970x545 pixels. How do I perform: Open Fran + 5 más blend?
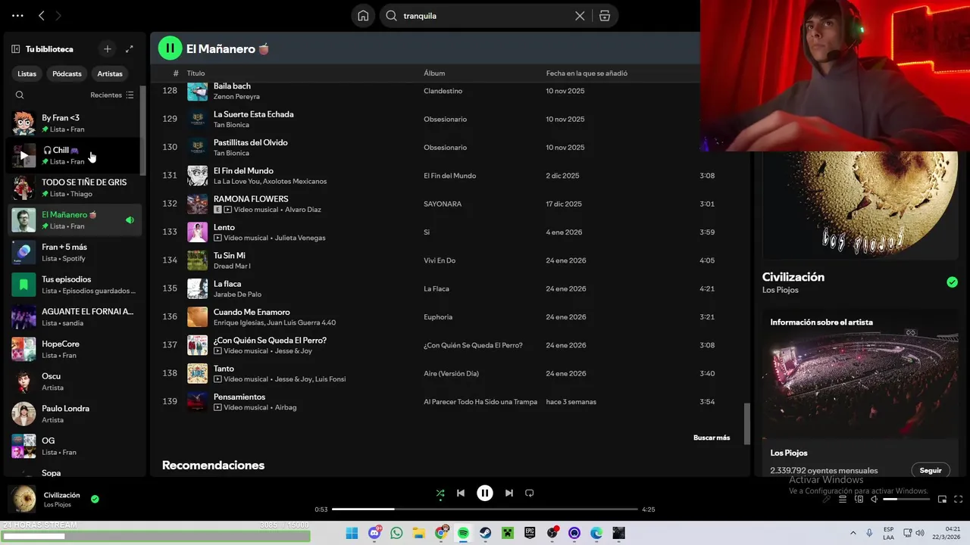74,252
